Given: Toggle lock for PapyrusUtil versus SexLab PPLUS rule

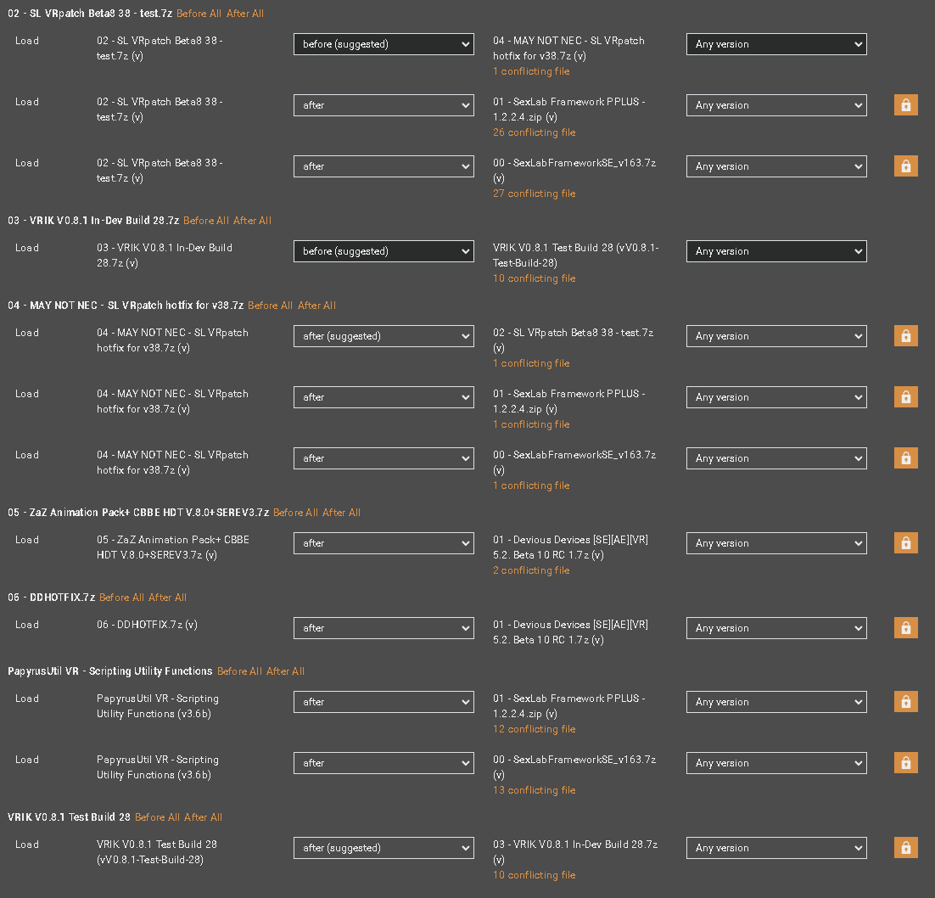Looking at the screenshot, I should pyautogui.click(x=905, y=702).
